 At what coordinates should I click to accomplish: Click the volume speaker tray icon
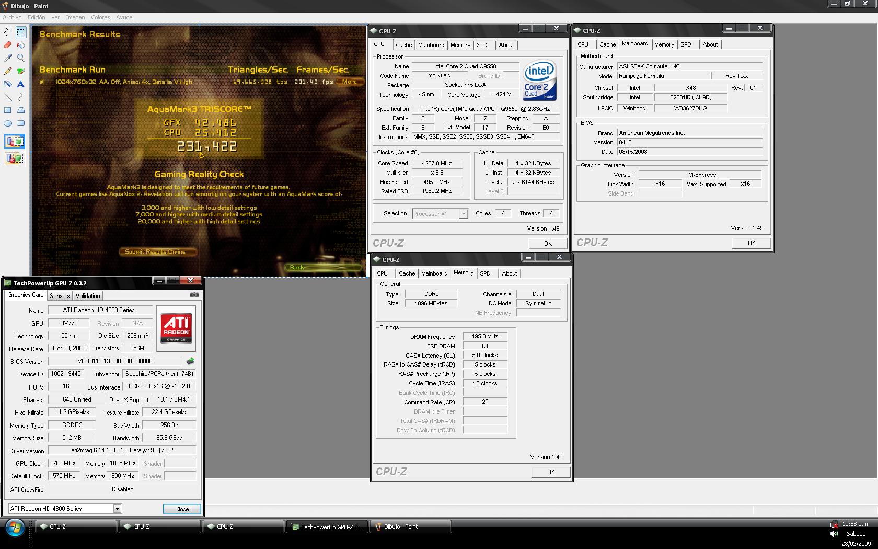click(x=834, y=534)
